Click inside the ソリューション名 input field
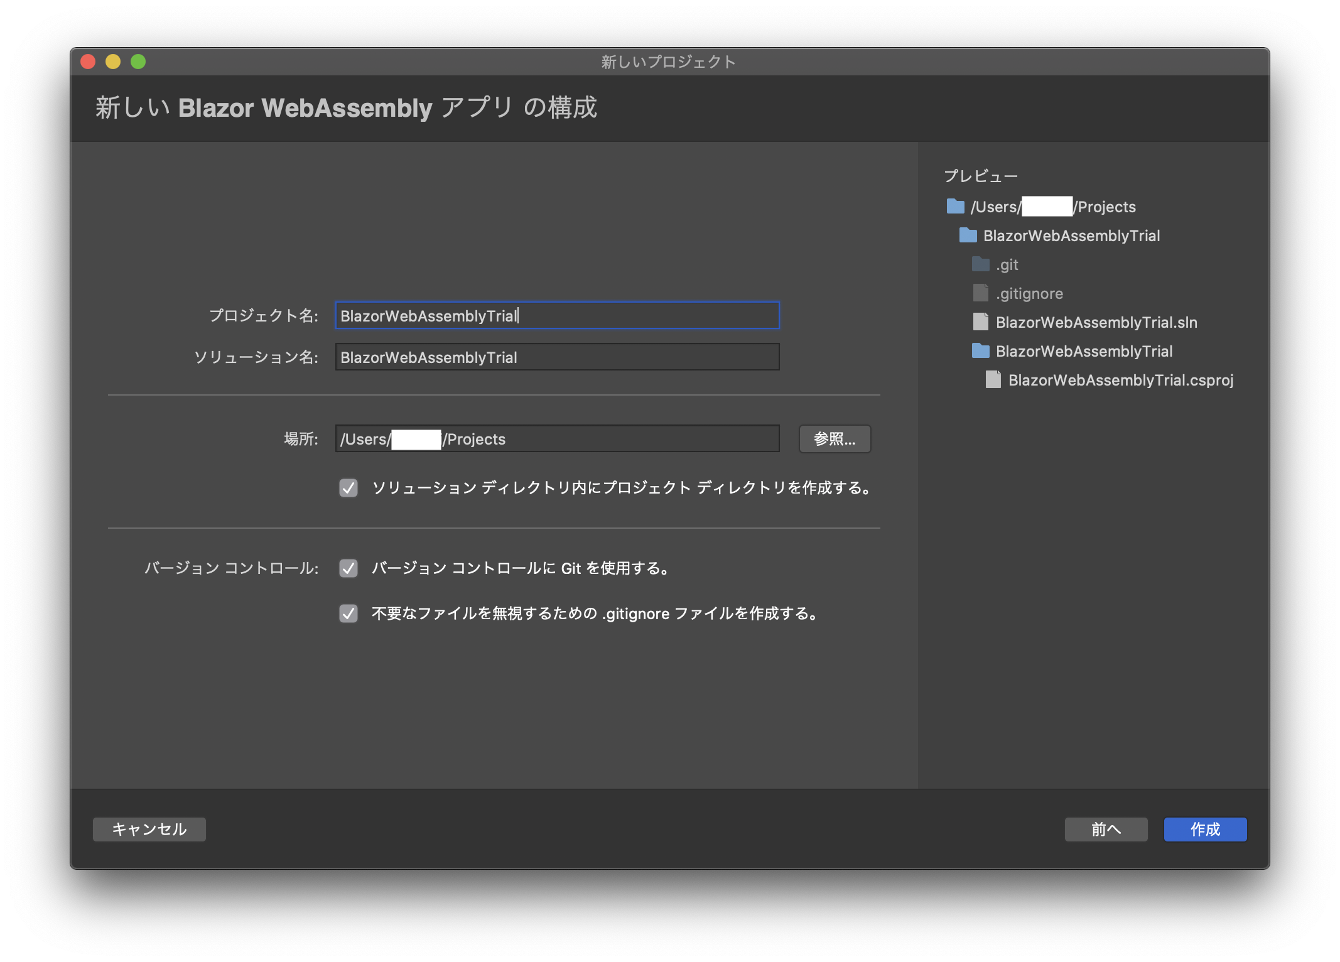 coord(557,357)
